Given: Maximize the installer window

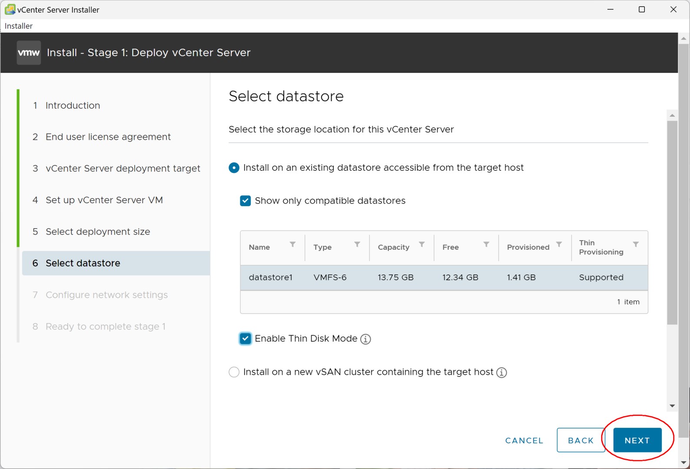Looking at the screenshot, I should point(642,9).
